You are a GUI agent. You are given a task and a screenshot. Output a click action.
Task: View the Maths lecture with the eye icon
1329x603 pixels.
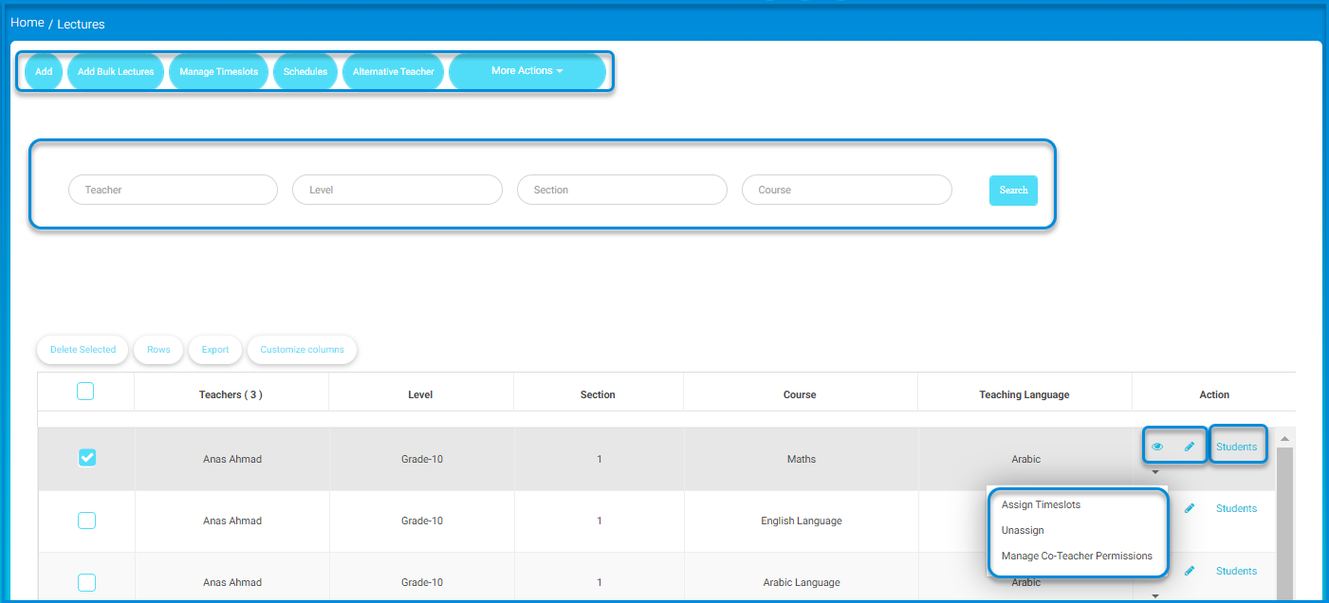pyautogui.click(x=1157, y=447)
